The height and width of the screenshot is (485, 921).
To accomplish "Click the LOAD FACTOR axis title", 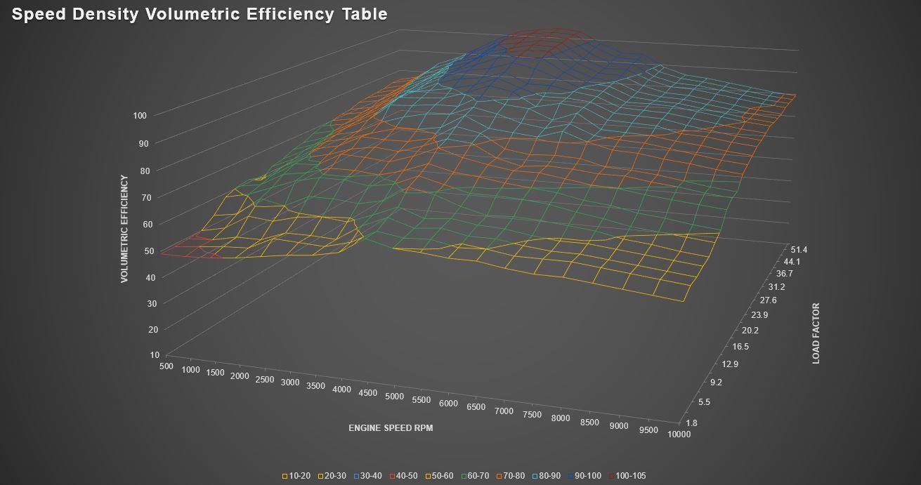I will coord(816,333).
